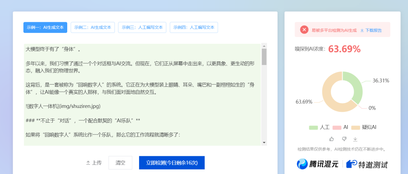This screenshot has height=174, width=408.
Task: Click the markdown image line 数字人一体机
Action: 63,106
